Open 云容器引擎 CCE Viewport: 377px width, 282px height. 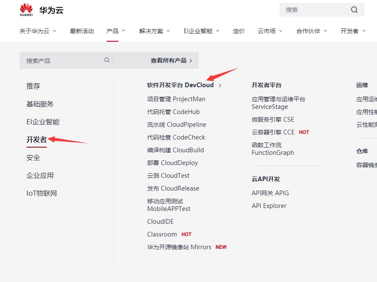click(273, 132)
